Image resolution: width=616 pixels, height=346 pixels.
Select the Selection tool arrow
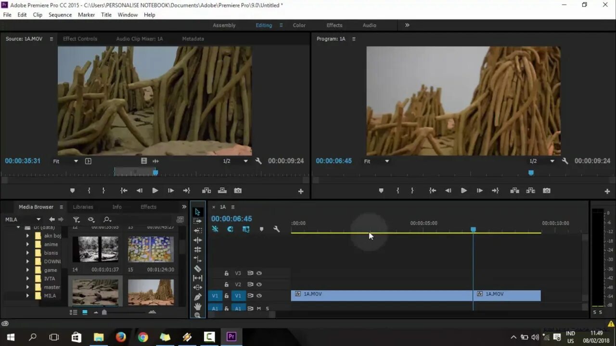point(197,212)
